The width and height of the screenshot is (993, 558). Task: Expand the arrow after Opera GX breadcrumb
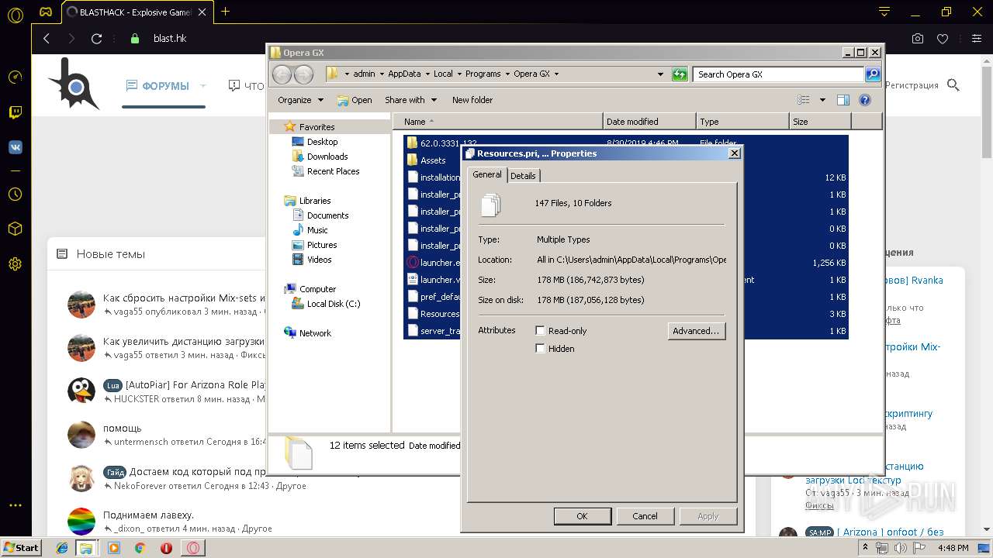pyautogui.click(x=556, y=74)
